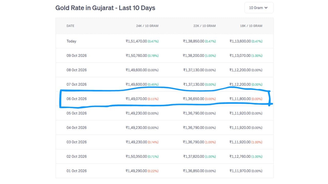Viewport: 328px width, 184px height.
Task: Click the 24K / 10 GRAM column header
Action: point(147,26)
